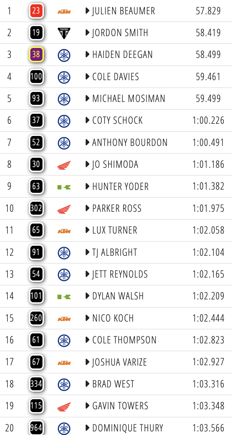The width and height of the screenshot is (232, 435).
Task: Click the Yamaha logo beside Haiden Deegan
Action: point(64,55)
